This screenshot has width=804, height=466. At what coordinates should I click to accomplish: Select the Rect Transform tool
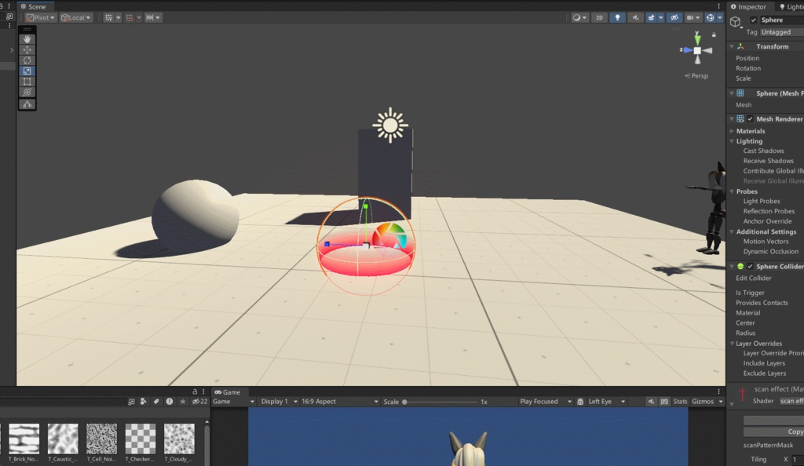click(27, 82)
